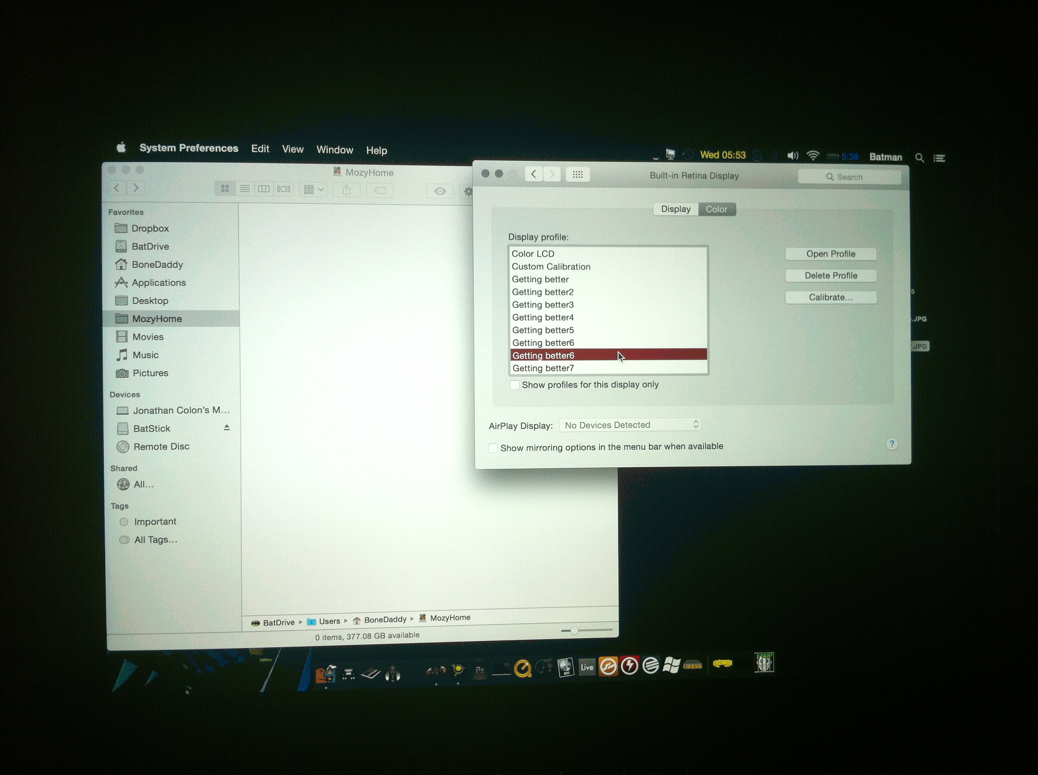Viewport: 1038px width, 775px height.
Task: Open Spotlight search magnifier icon
Action: tap(919, 158)
